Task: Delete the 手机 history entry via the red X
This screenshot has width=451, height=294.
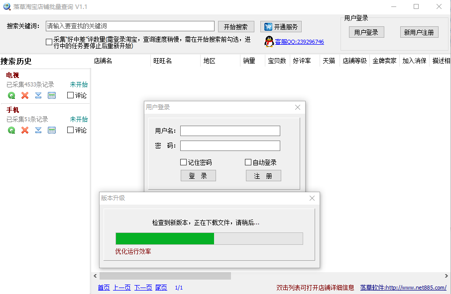Action: pyautogui.click(x=25, y=130)
